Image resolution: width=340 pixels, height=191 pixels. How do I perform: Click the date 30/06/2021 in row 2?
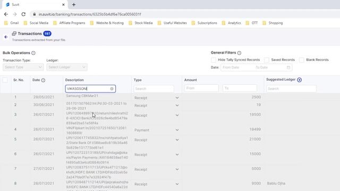point(44,105)
